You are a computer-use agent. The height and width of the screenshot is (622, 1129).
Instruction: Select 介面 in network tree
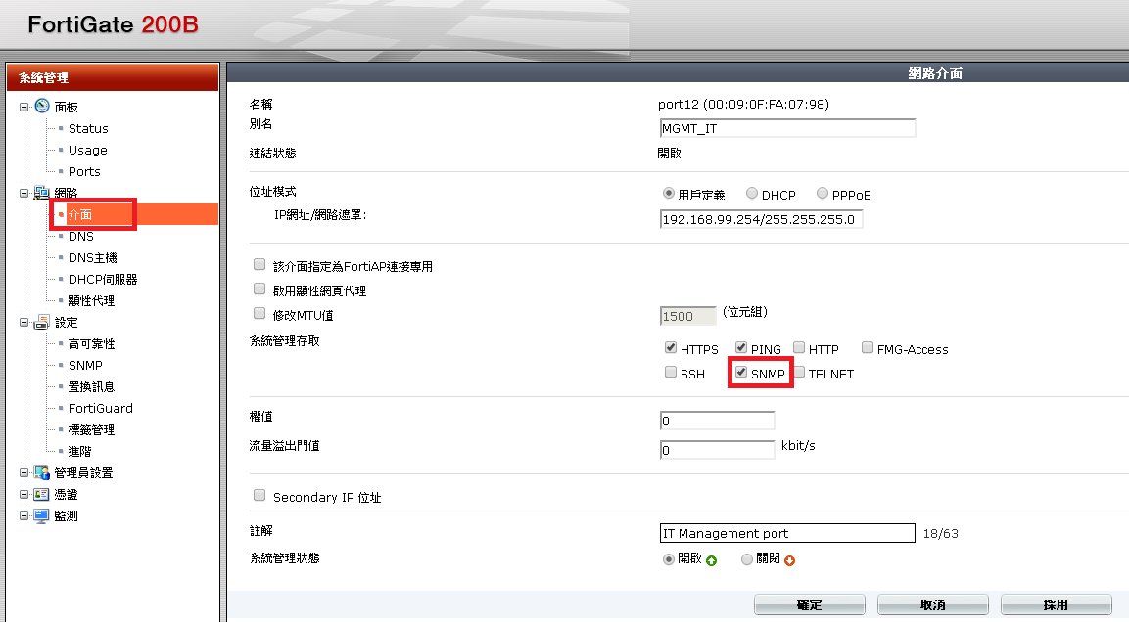[80, 214]
